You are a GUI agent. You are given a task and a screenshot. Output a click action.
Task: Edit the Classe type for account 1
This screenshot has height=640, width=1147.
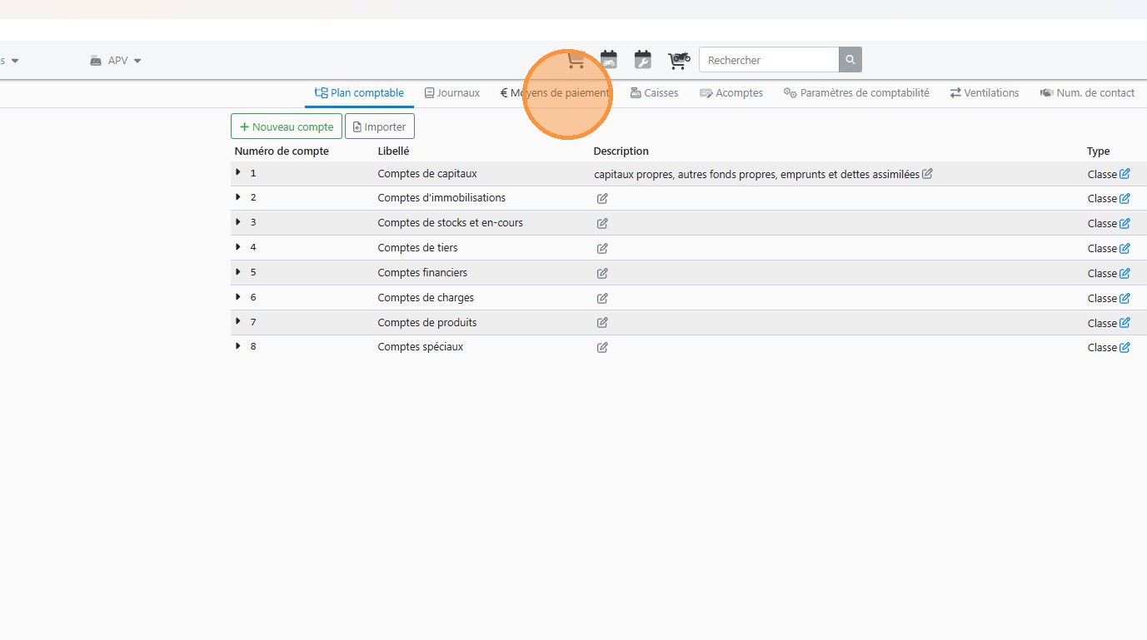tap(1125, 174)
